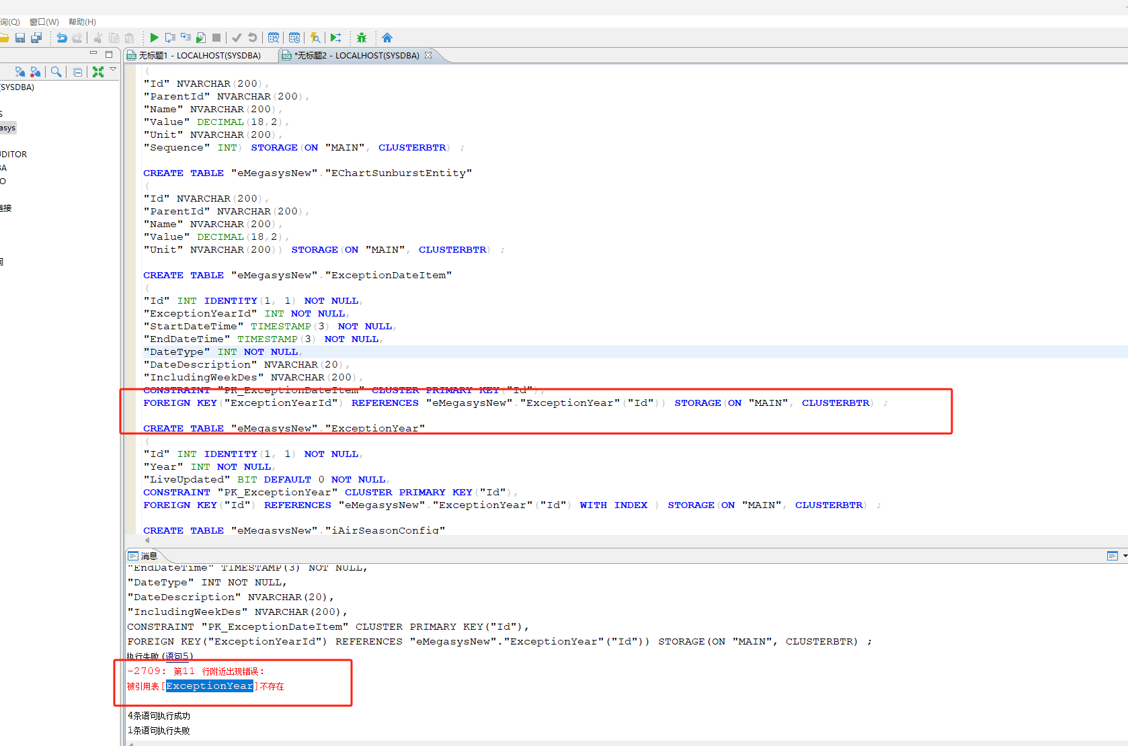The width and height of the screenshot is (1128, 746).
Task: Click CREATE TABLE EChartSunburstEntity line in editor
Action: coord(308,173)
